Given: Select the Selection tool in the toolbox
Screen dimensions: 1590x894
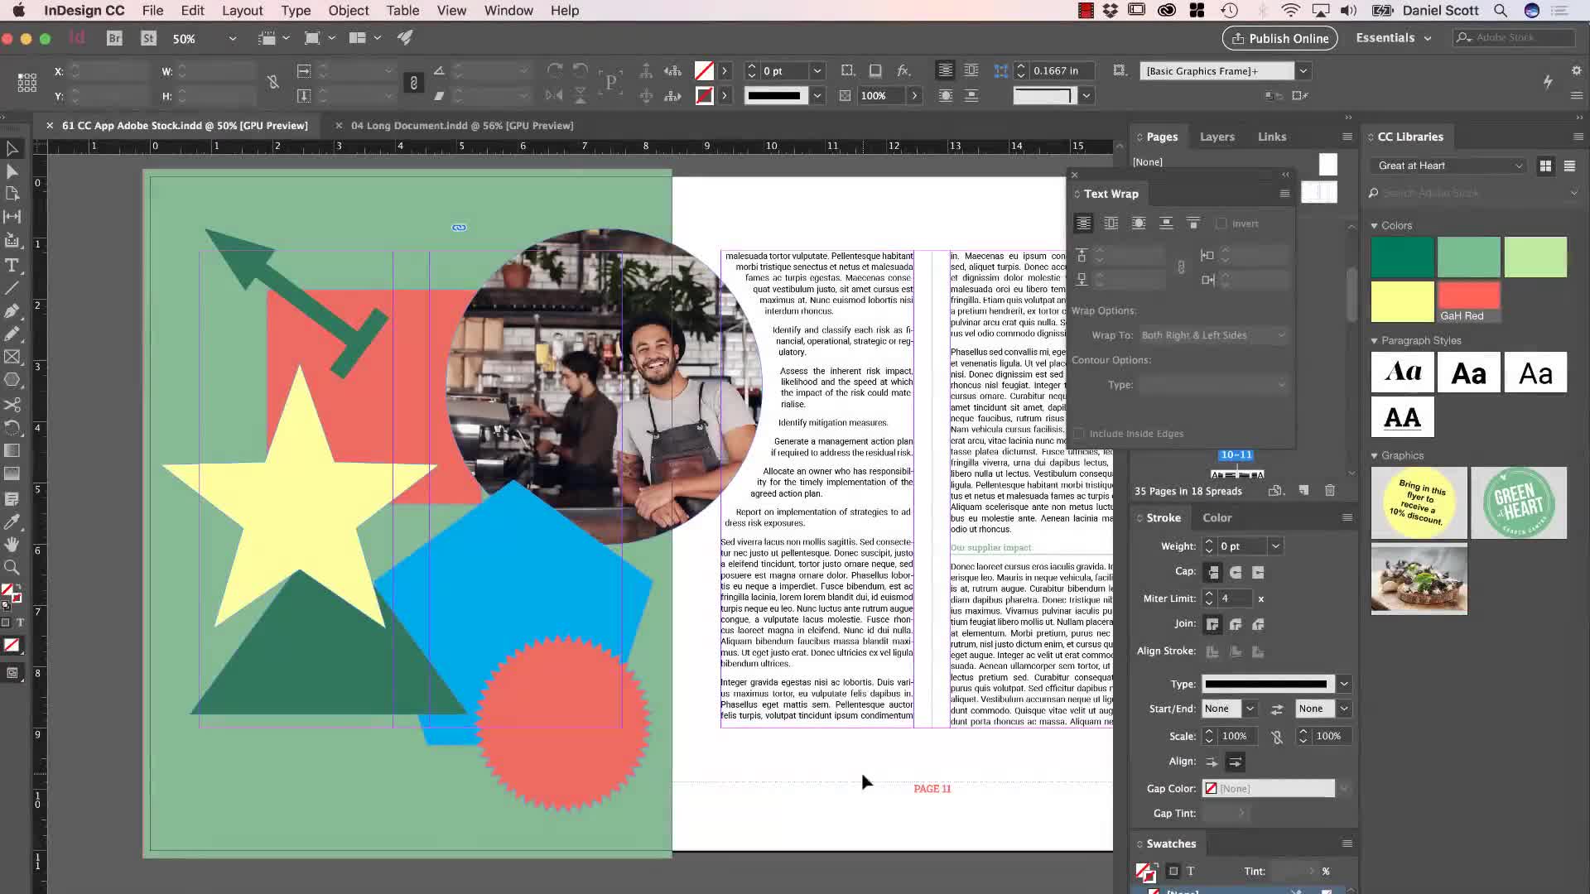Looking at the screenshot, I should (12, 149).
